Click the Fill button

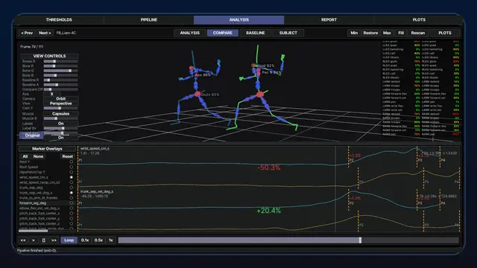coord(401,33)
